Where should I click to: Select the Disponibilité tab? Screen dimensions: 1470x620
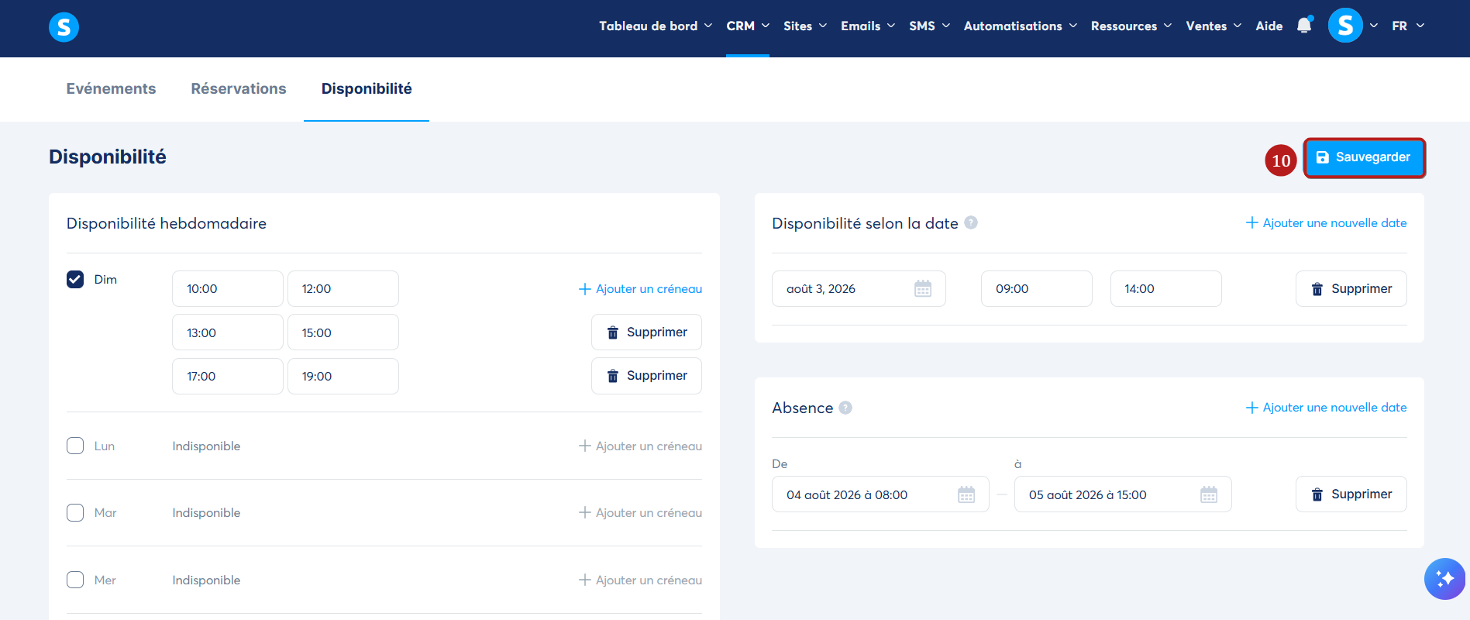[367, 88]
